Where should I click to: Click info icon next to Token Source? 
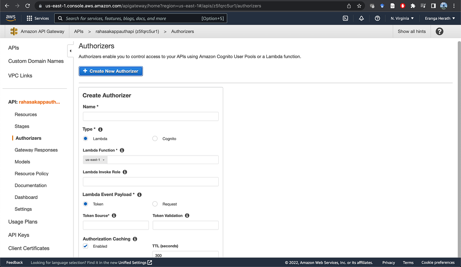point(114,216)
